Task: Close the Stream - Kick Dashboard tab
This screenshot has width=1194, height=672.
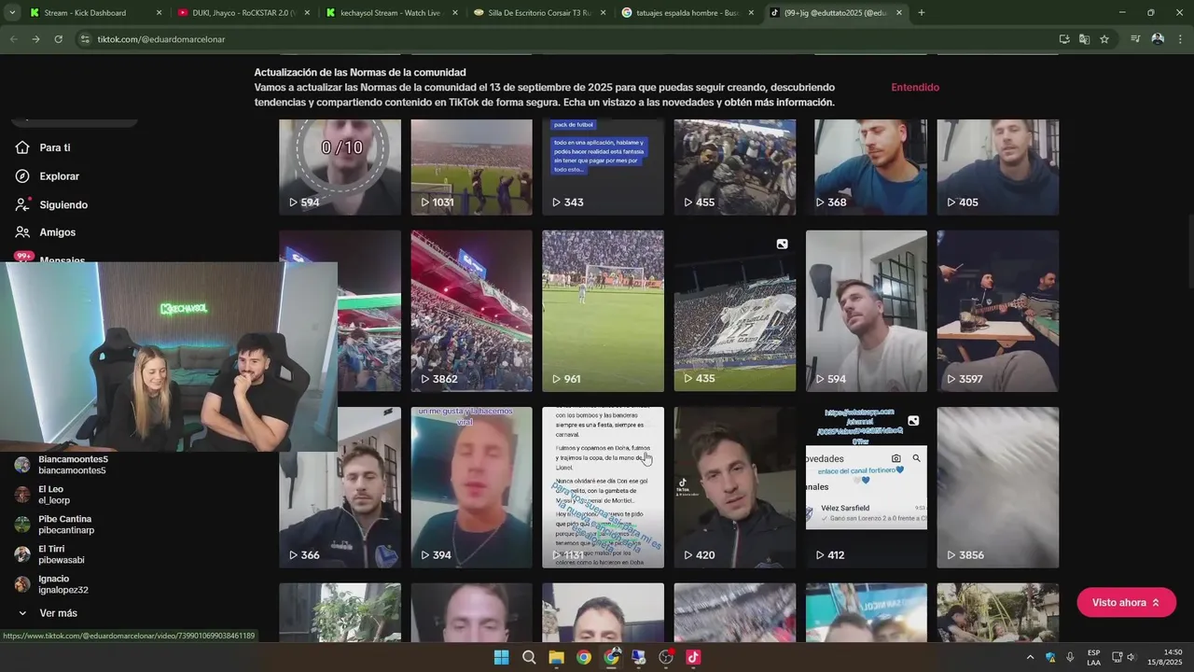Action: coord(159,13)
